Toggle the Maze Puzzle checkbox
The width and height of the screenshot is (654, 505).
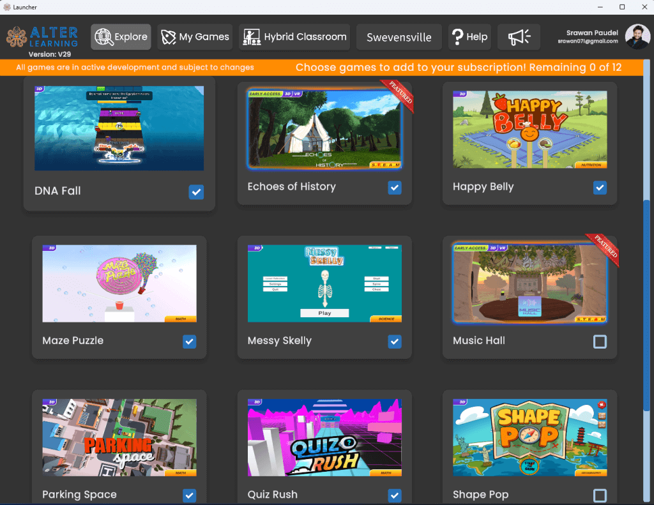click(190, 342)
